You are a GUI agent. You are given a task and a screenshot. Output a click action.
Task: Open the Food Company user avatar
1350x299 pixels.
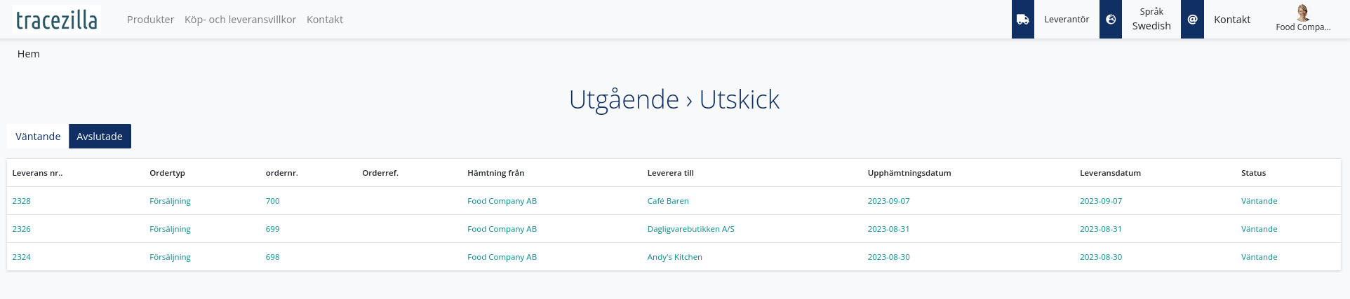1303,13
